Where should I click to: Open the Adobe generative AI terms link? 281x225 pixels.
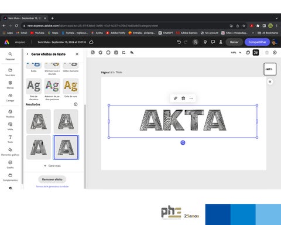[52, 186]
